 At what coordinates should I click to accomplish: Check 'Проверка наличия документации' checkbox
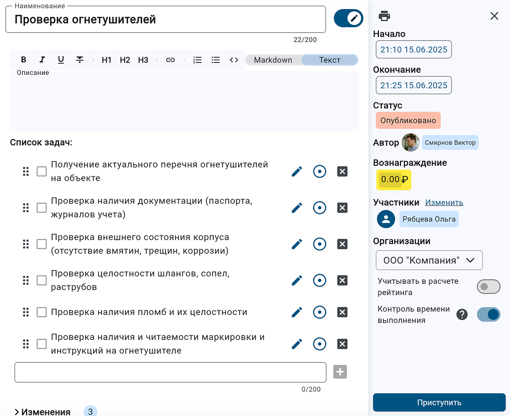[x=41, y=208]
